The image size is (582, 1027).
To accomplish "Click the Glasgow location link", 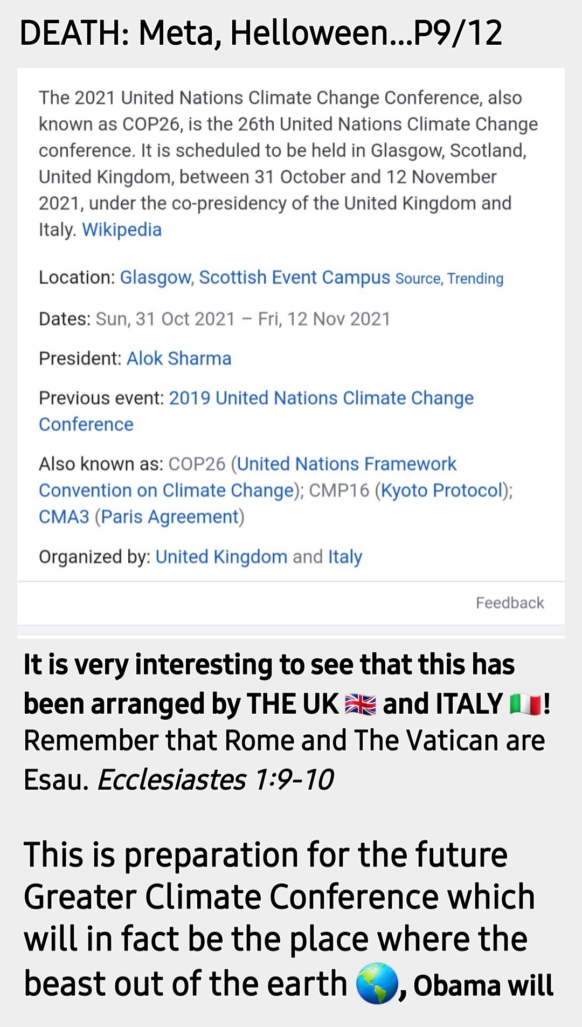I will click(x=155, y=278).
